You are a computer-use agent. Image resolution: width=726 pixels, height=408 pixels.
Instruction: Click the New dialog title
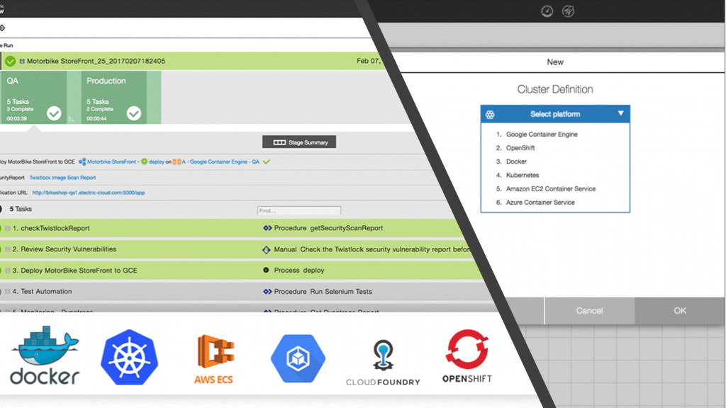pos(555,62)
